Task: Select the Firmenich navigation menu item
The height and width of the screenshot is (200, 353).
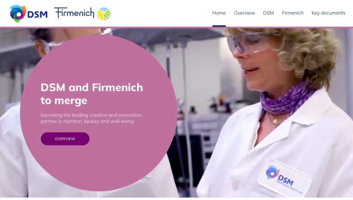Action: click(x=292, y=13)
